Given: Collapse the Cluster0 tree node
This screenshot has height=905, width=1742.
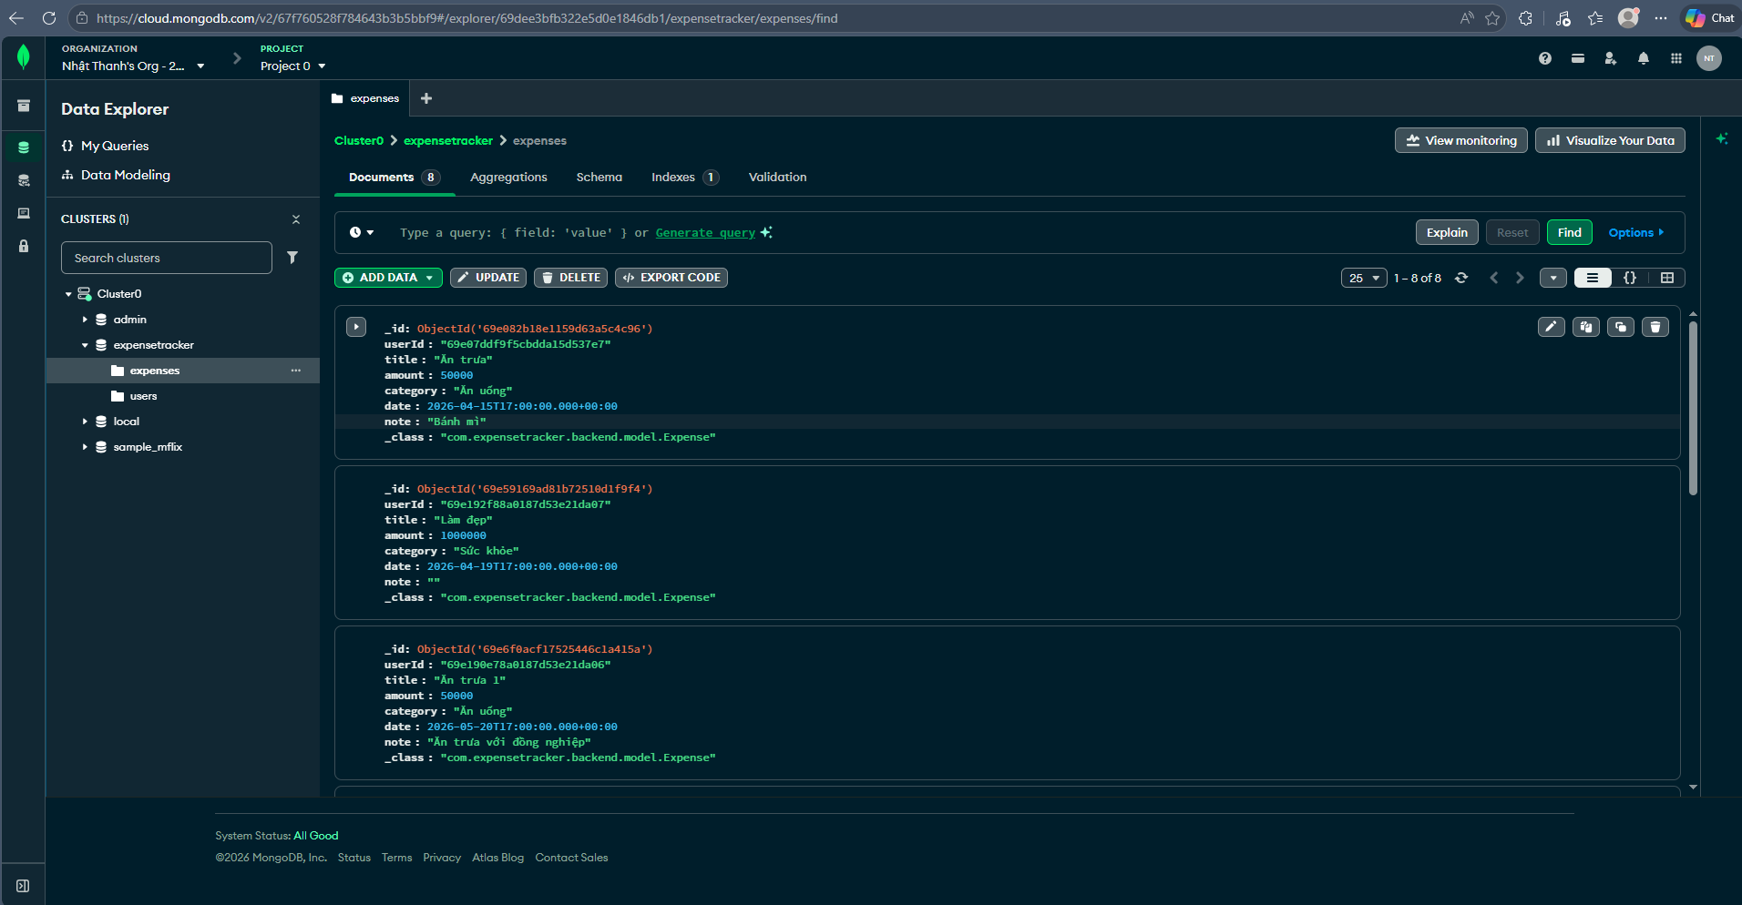Looking at the screenshot, I should 68,294.
